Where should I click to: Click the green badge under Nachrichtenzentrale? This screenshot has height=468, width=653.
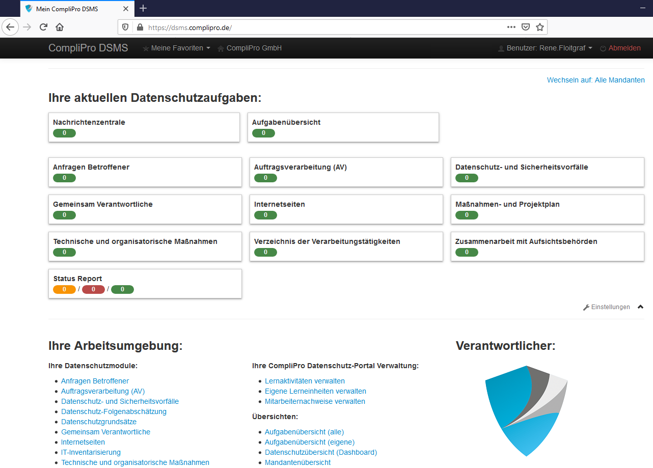click(x=64, y=133)
